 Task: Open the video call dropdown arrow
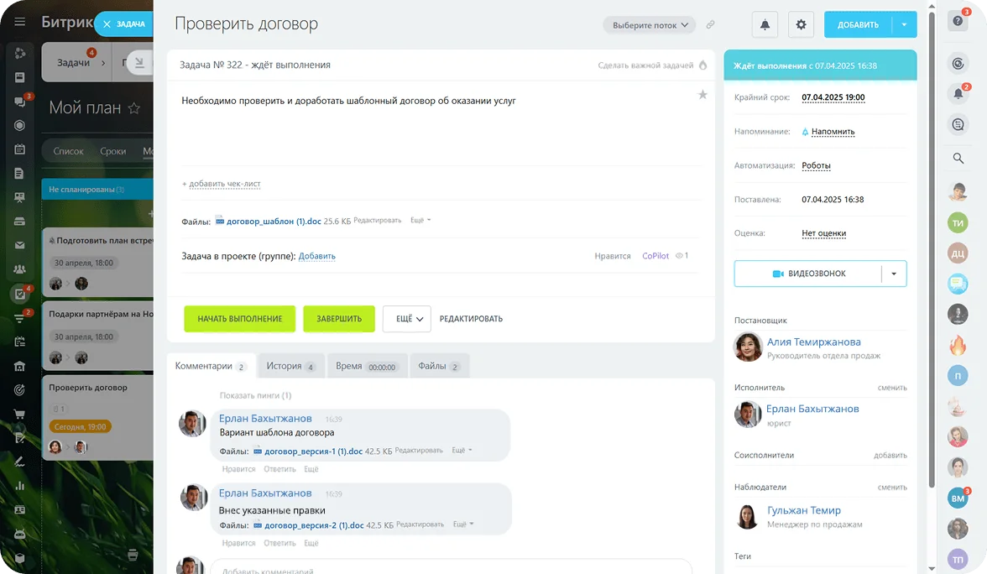pyautogui.click(x=894, y=274)
